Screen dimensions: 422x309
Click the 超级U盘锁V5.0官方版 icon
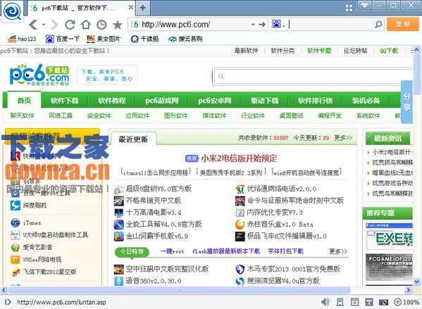118,189
